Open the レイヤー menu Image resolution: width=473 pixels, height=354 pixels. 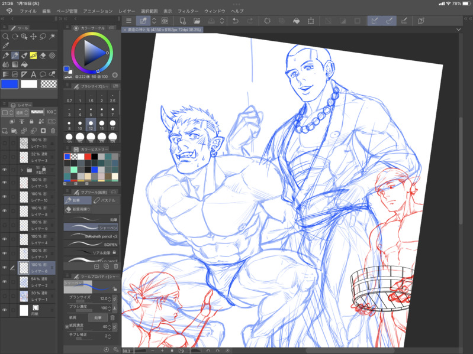127,11
